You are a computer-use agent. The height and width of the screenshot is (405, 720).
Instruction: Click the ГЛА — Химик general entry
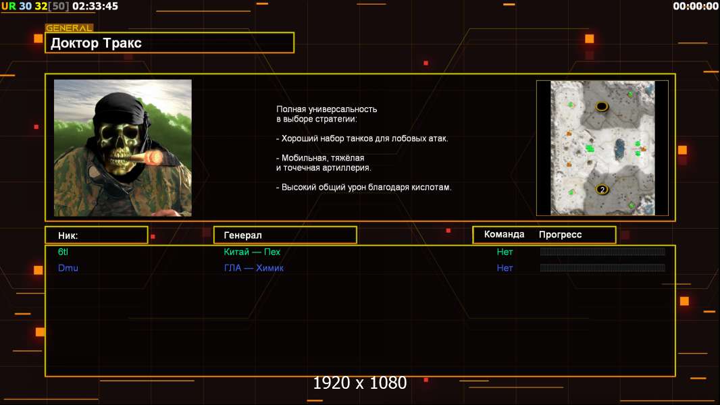coord(253,268)
